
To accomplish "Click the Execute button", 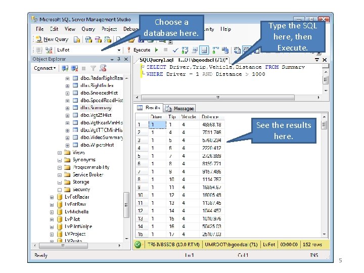I will click(139, 50).
